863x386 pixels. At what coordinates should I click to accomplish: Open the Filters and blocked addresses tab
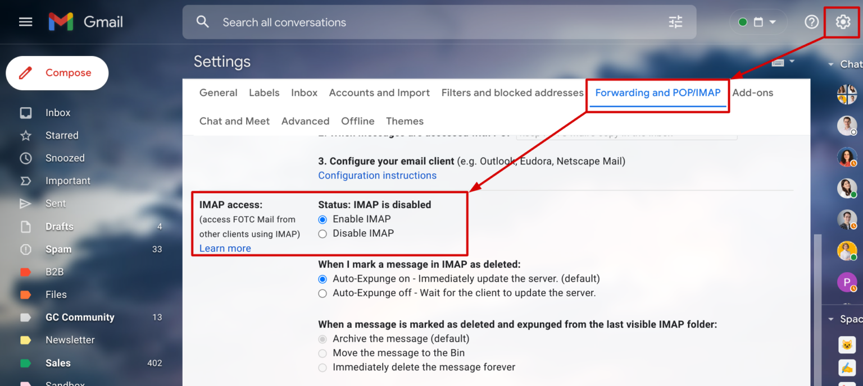point(512,93)
